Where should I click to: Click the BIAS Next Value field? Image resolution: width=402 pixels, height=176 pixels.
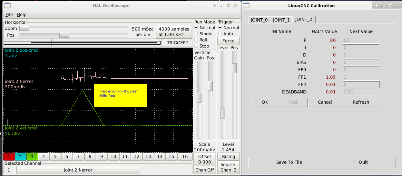[x=361, y=62]
